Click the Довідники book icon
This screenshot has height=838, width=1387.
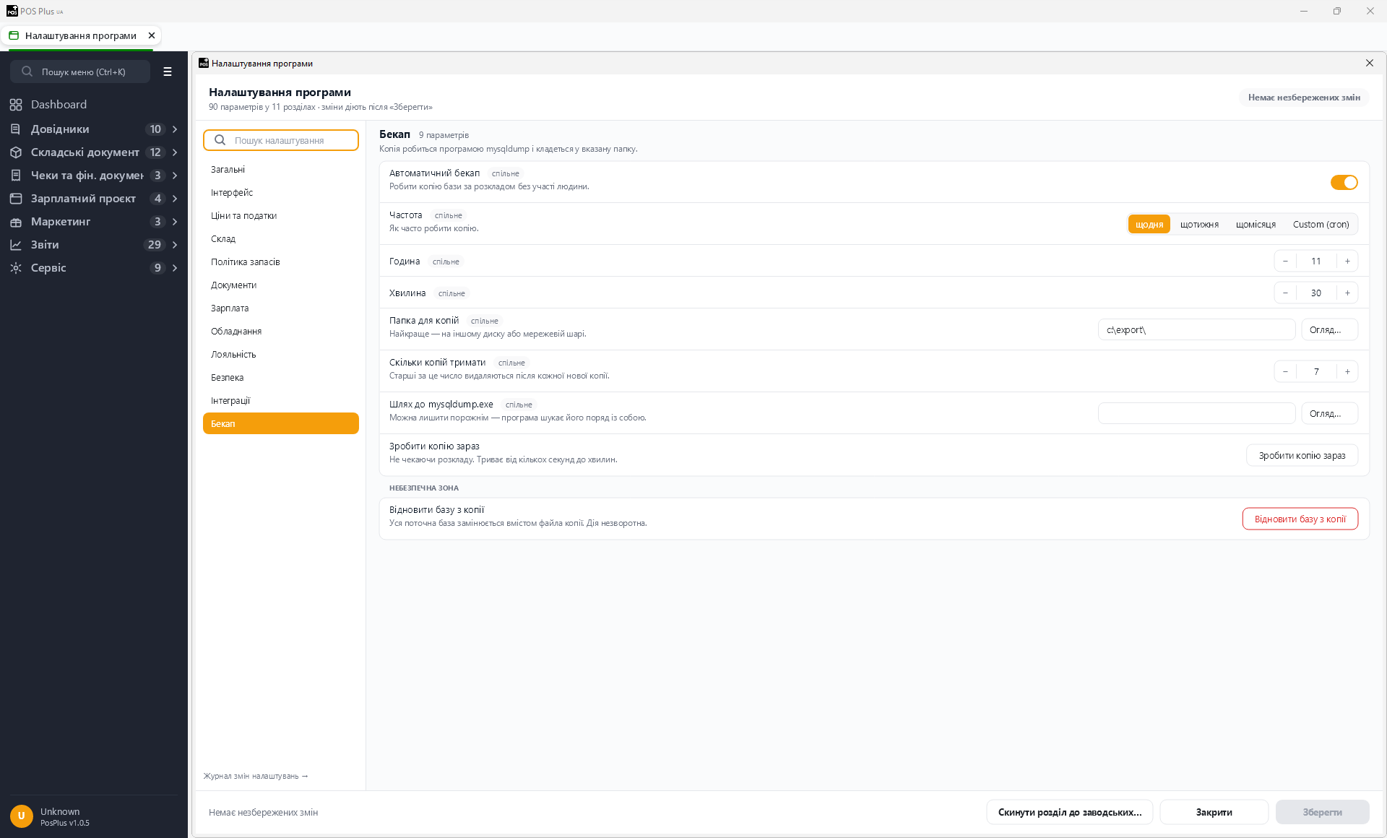pos(16,129)
